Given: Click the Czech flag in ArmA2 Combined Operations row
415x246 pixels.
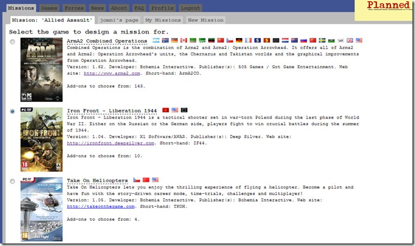Looking at the screenshot, I should pyautogui.click(x=229, y=40).
